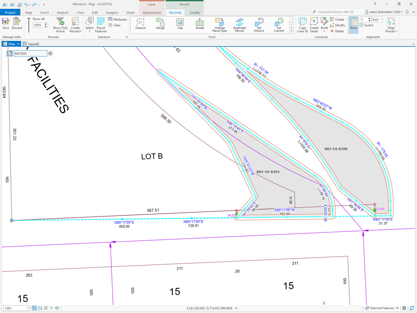Image resolution: width=417 pixels, height=313 pixels.
Task: Open the Select tool dropdown
Action: tap(89, 25)
